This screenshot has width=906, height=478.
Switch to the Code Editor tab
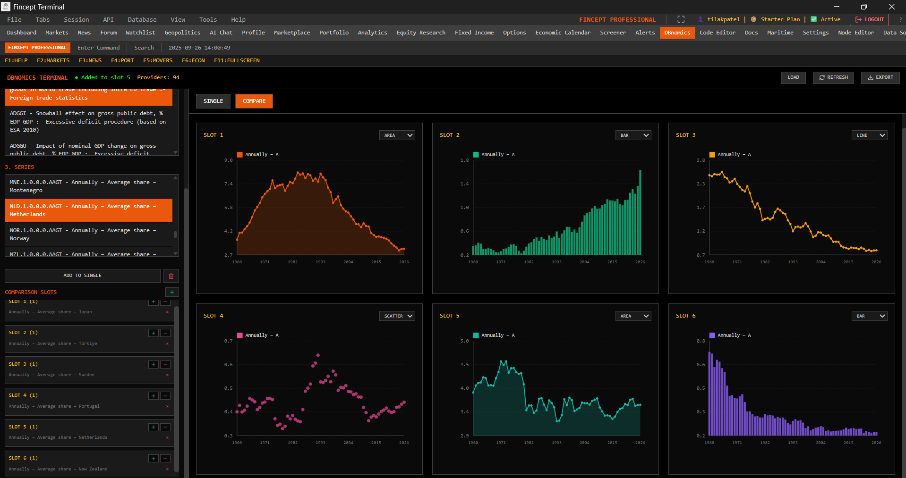pos(717,33)
